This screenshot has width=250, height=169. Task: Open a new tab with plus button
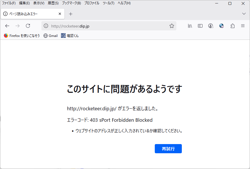coord(71,14)
